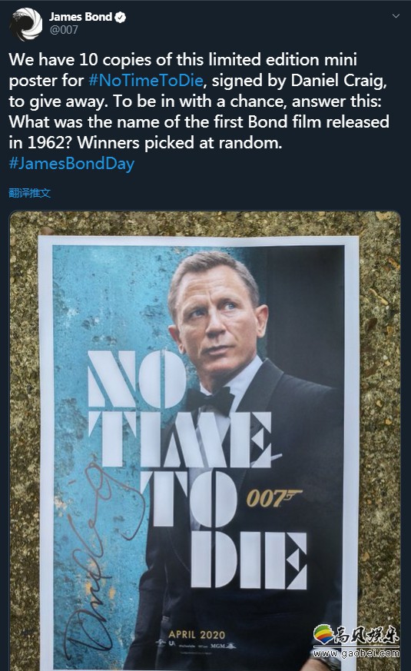The image size is (411, 671).
Task: Open the #NoTimeToDie hashtag
Action: click(x=145, y=81)
